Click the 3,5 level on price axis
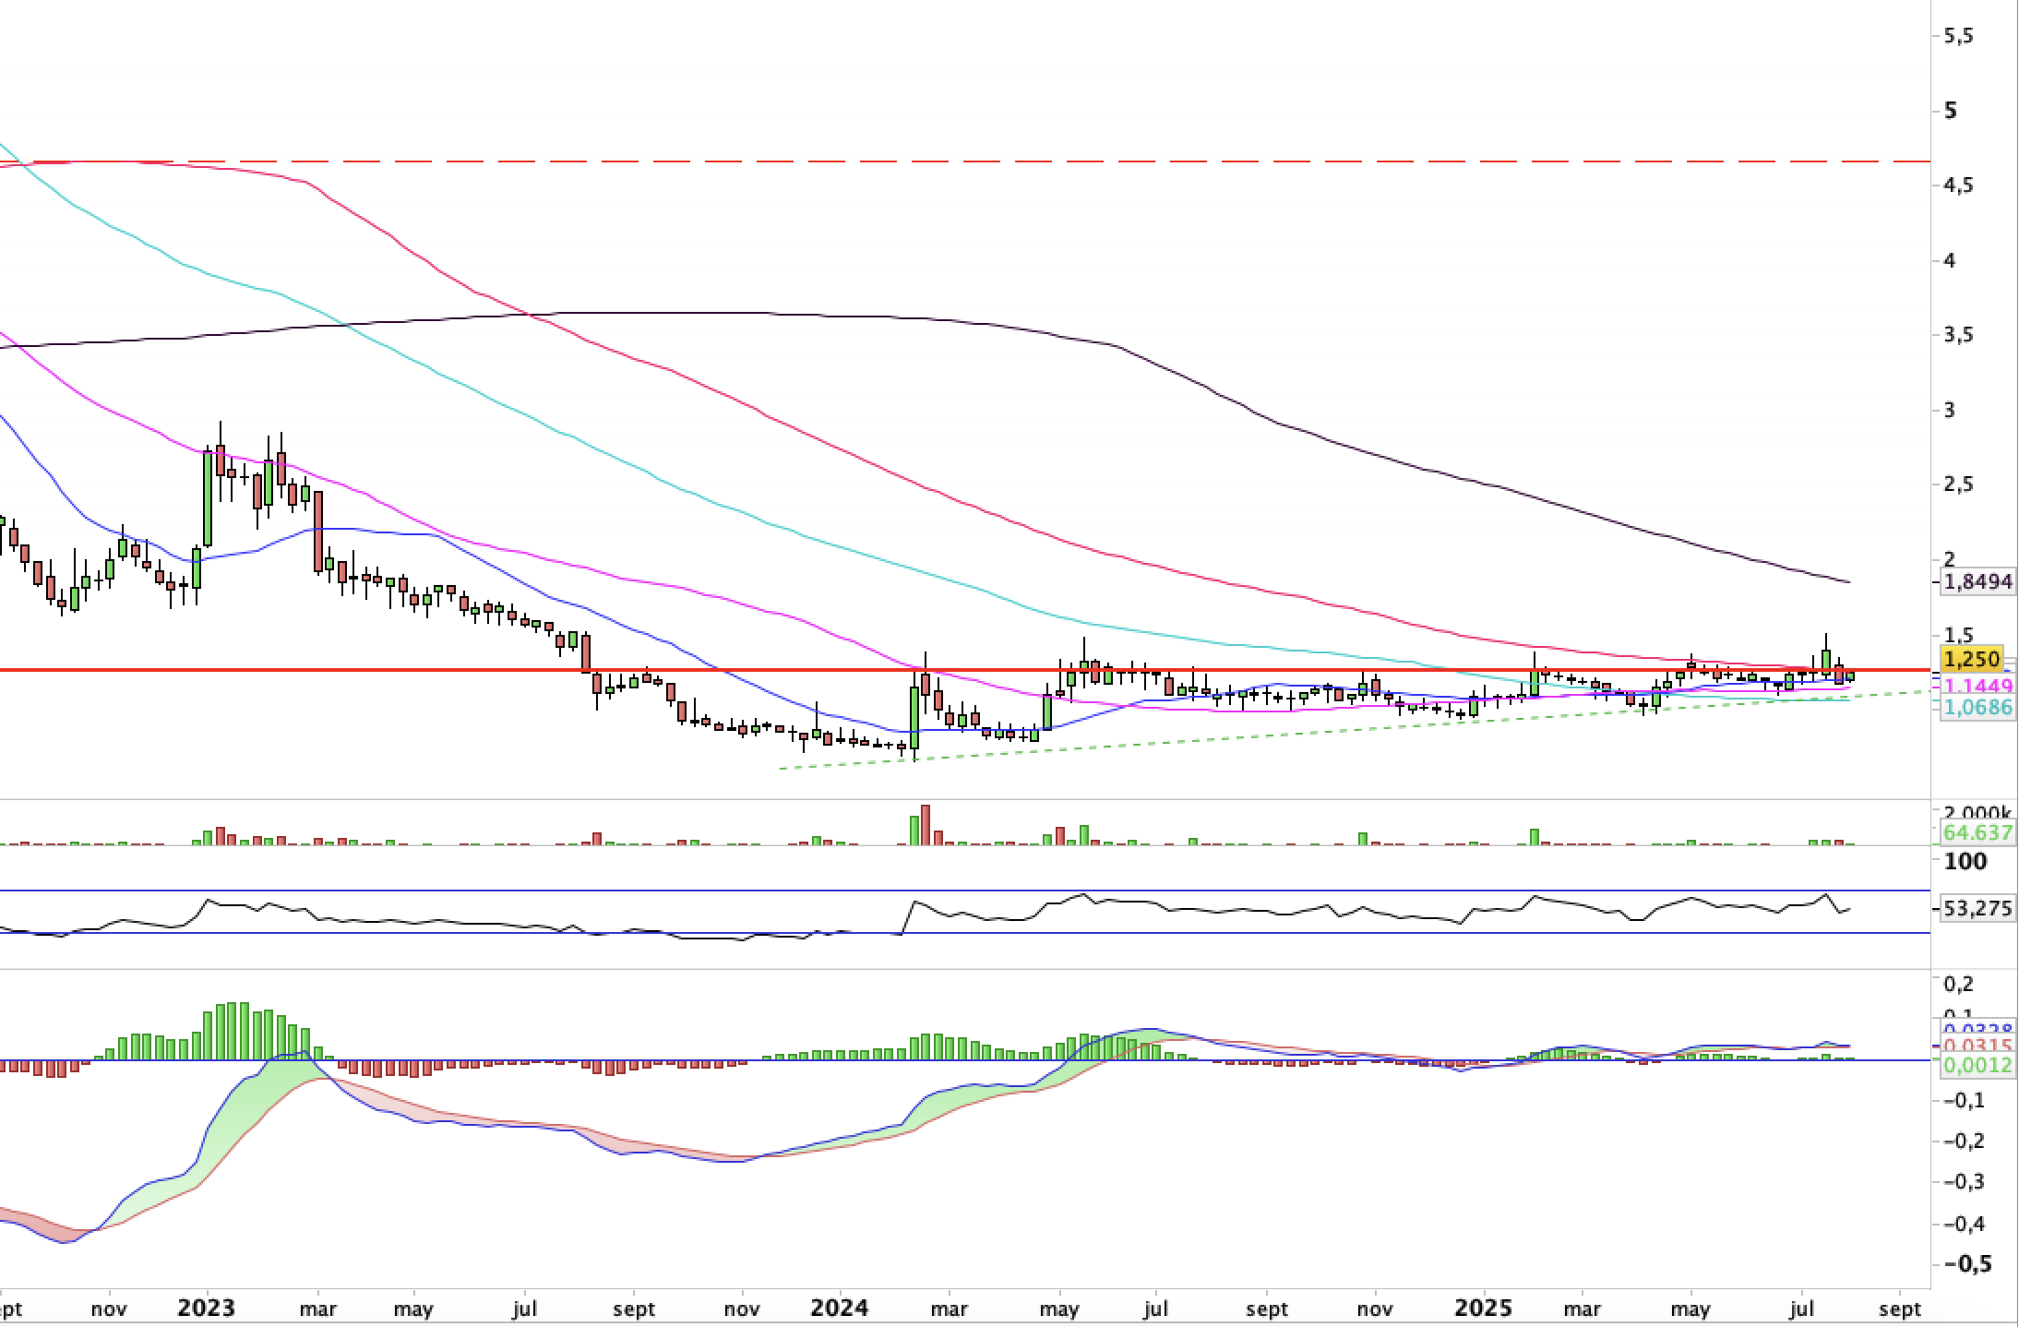 point(1959,335)
